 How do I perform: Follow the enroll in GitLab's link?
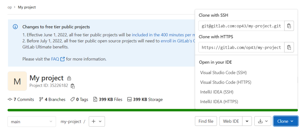pos(178,41)
